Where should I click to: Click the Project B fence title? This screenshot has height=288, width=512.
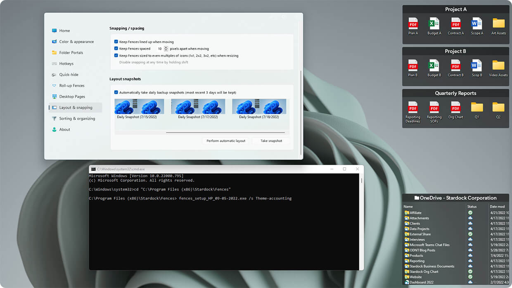[x=456, y=51]
